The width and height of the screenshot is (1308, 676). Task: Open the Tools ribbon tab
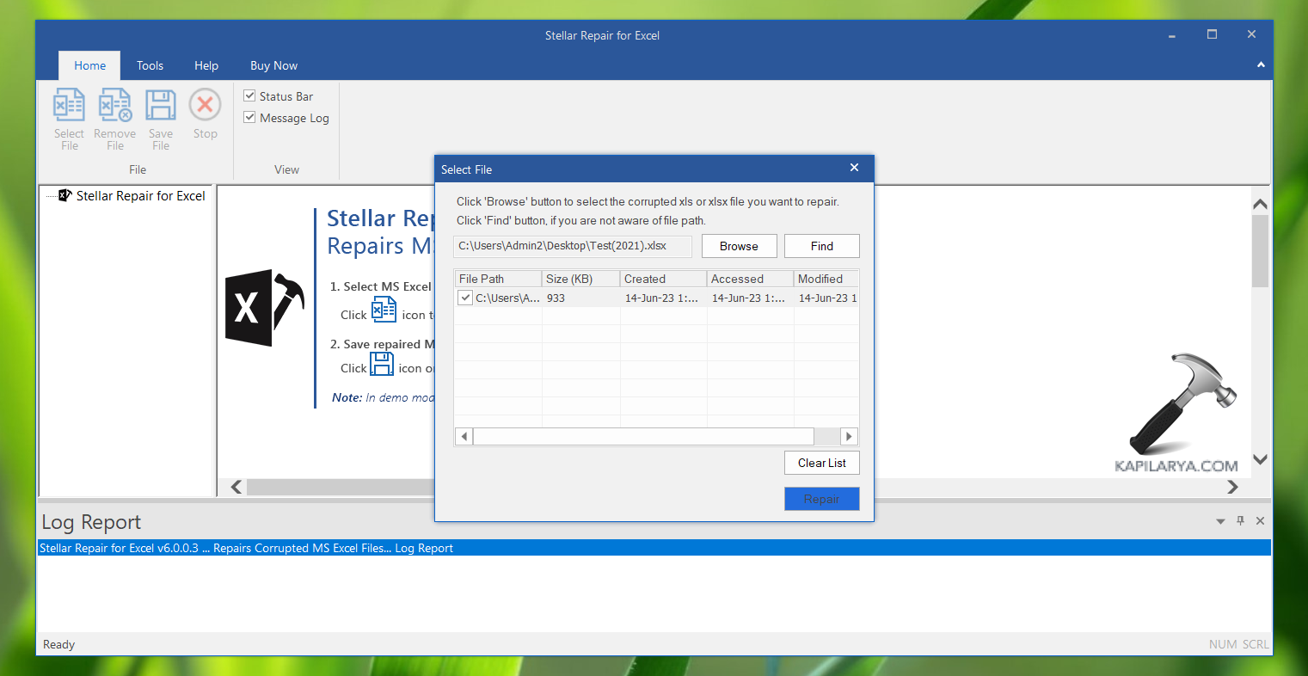tap(150, 65)
